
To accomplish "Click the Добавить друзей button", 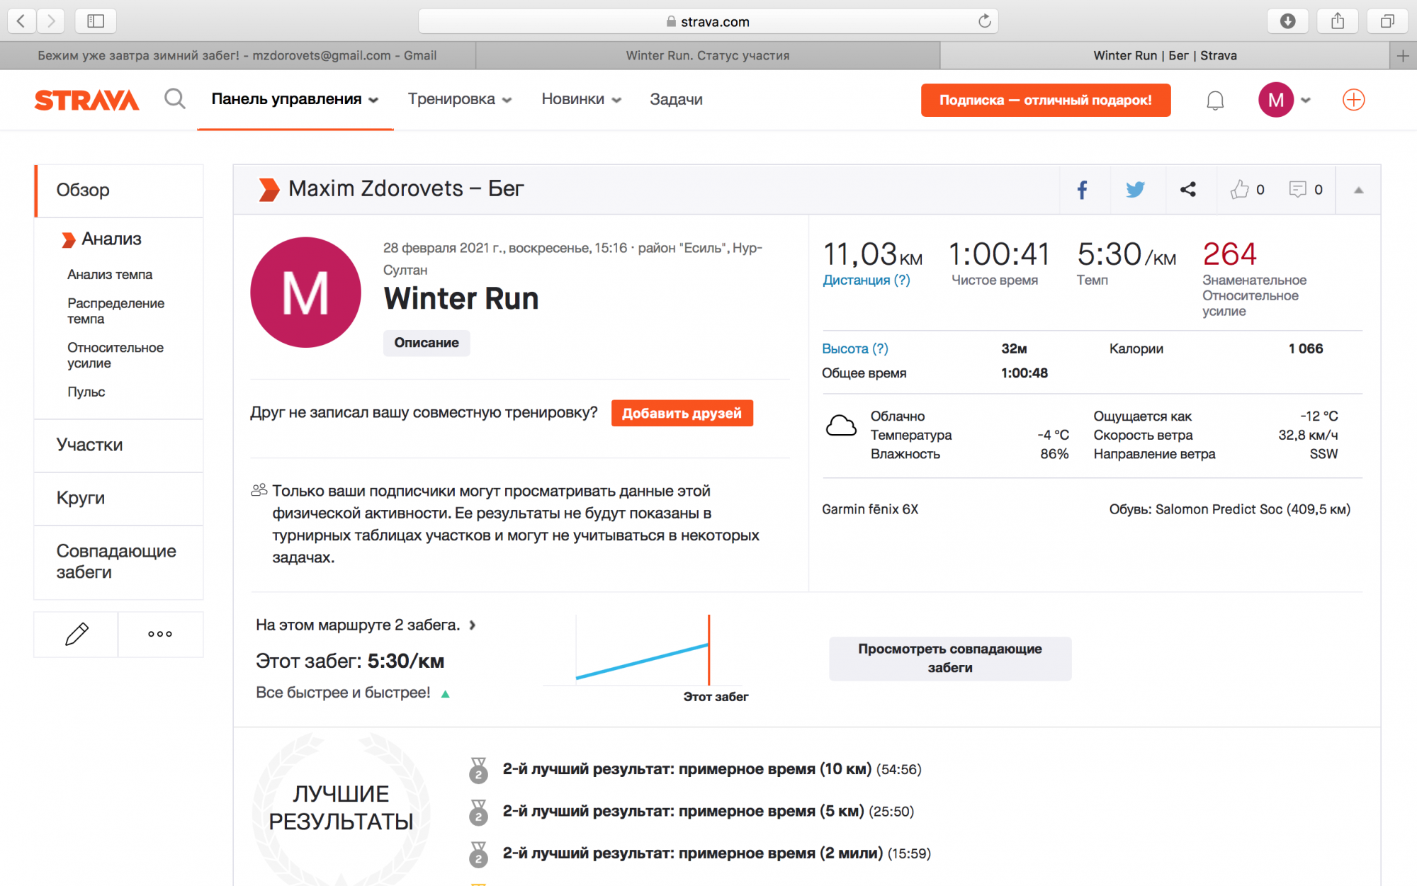I will [682, 413].
